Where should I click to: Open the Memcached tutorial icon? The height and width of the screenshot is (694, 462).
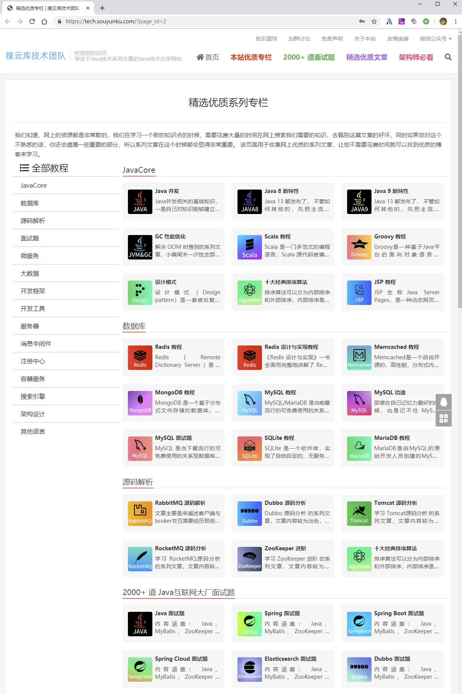359,357
